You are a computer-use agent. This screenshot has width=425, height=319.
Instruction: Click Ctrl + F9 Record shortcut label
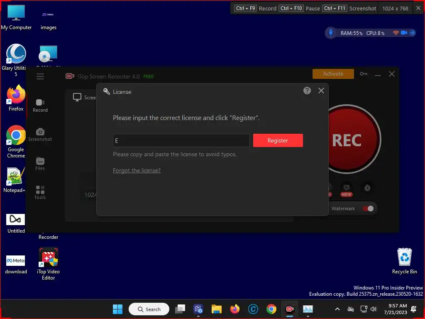(255, 8)
